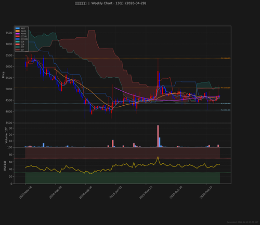Click the RSI(14) axis label
This screenshot has height=225, width=260.
[5, 166]
